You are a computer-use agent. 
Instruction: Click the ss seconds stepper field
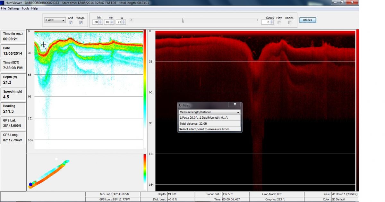click(x=119, y=22)
